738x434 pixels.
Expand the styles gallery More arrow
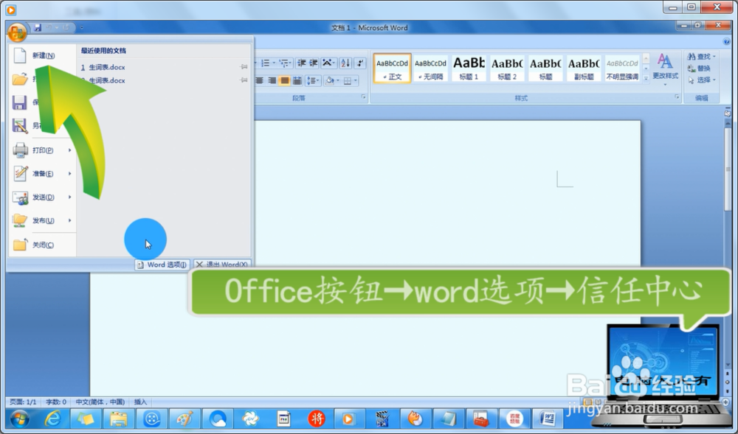pyautogui.click(x=646, y=78)
